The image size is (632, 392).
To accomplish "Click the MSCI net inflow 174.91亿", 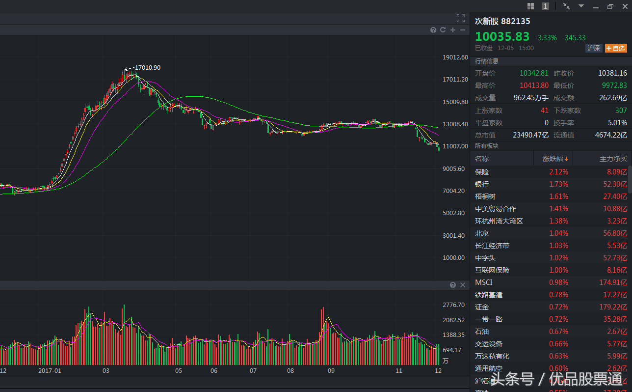I will pos(614,282).
